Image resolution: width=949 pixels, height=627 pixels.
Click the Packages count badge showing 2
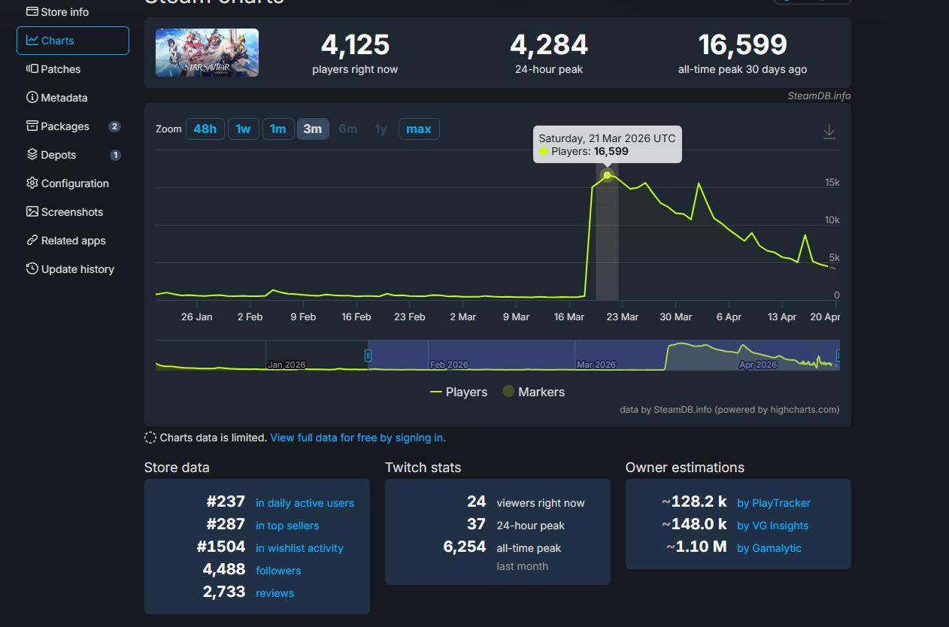(114, 126)
